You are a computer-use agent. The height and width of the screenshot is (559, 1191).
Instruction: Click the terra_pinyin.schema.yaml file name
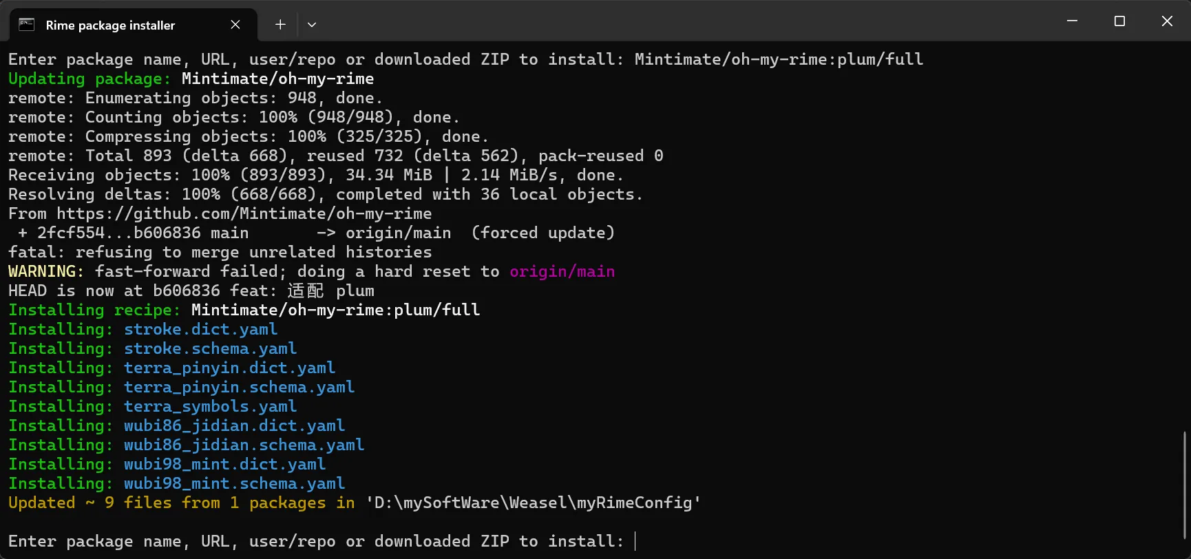tap(240, 388)
